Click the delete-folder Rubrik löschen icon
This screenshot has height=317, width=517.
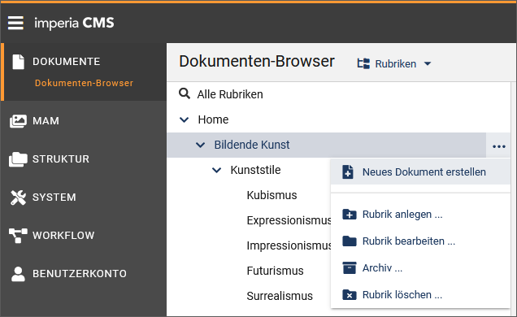pyautogui.click(x=350, y=294)
